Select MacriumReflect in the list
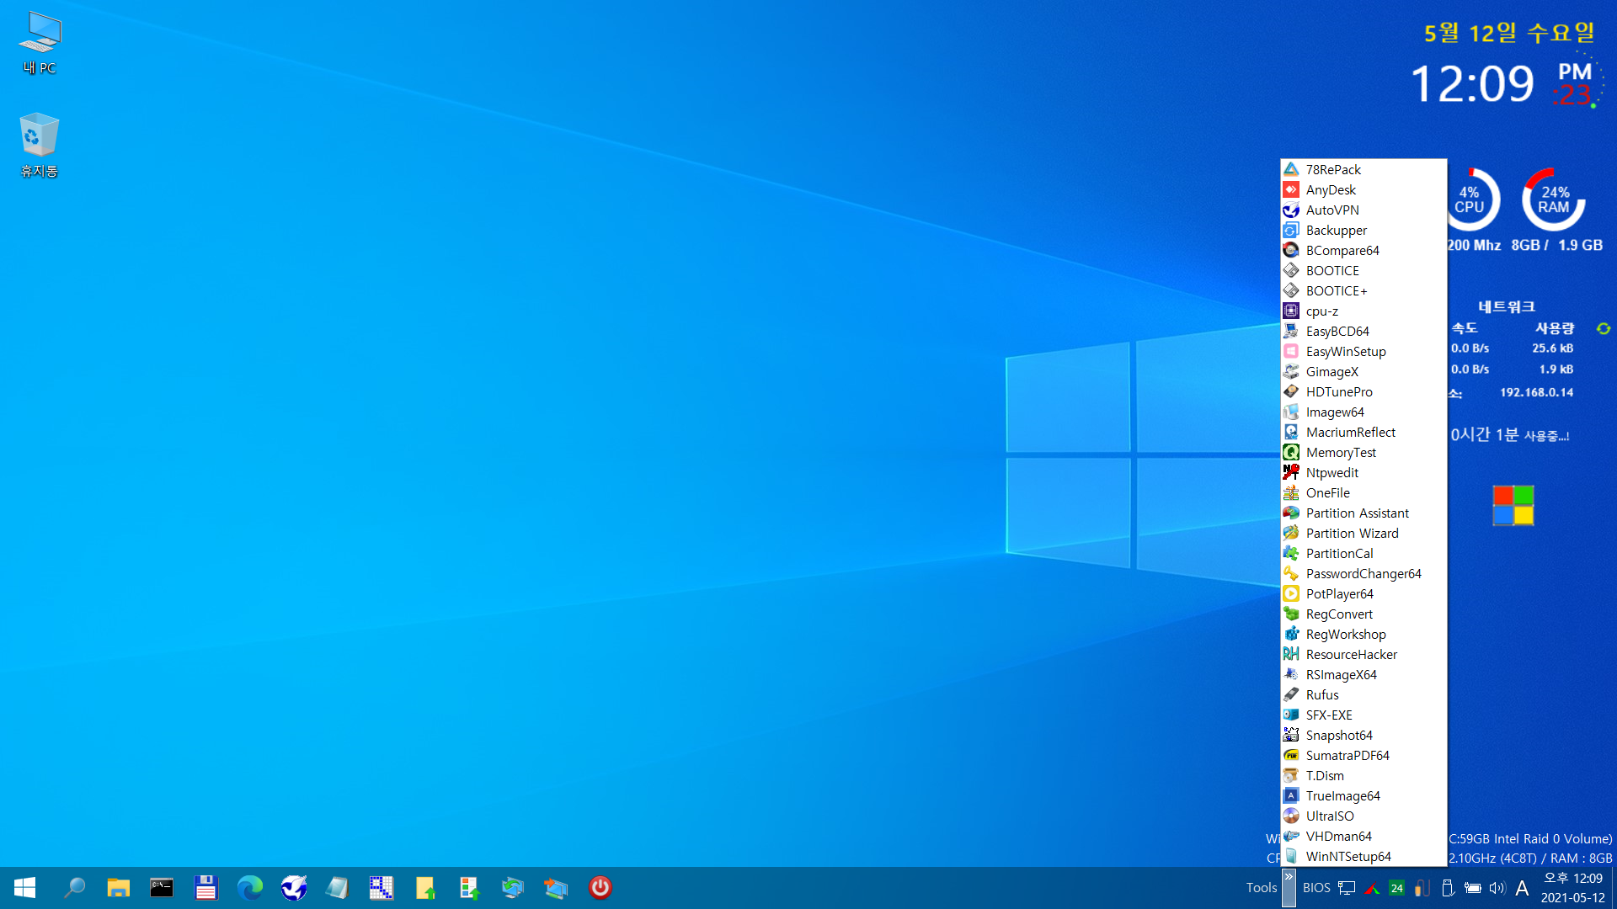1617x909 pixels. tap(1364, 432)
